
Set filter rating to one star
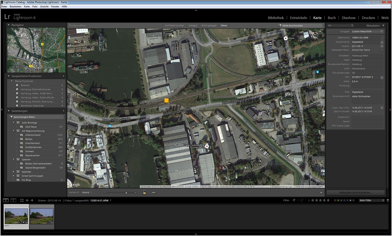(313, 200)
